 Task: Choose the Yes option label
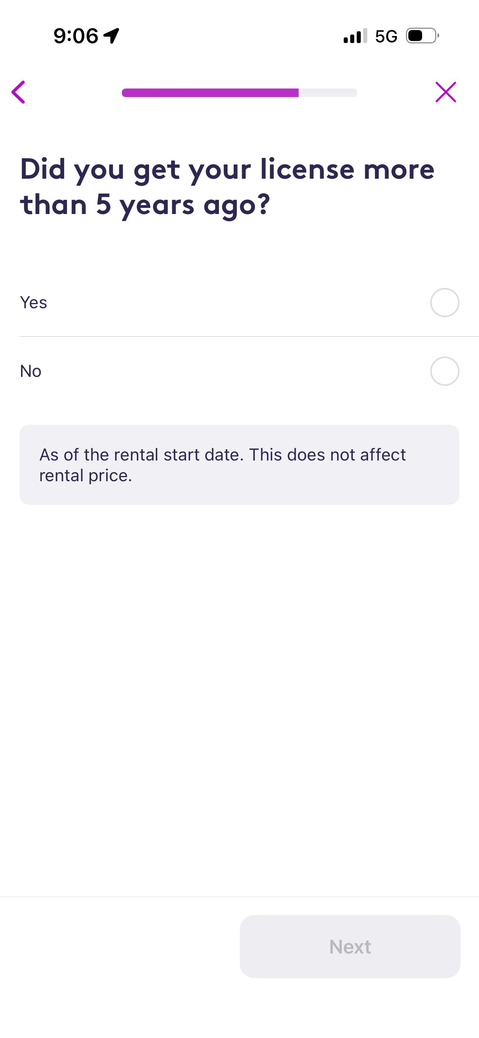34,303
